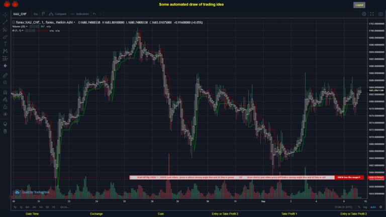Open chart properties gear icon
Image resolution: width=386 pixels, height=217 pixels.
tap(364, 14)
